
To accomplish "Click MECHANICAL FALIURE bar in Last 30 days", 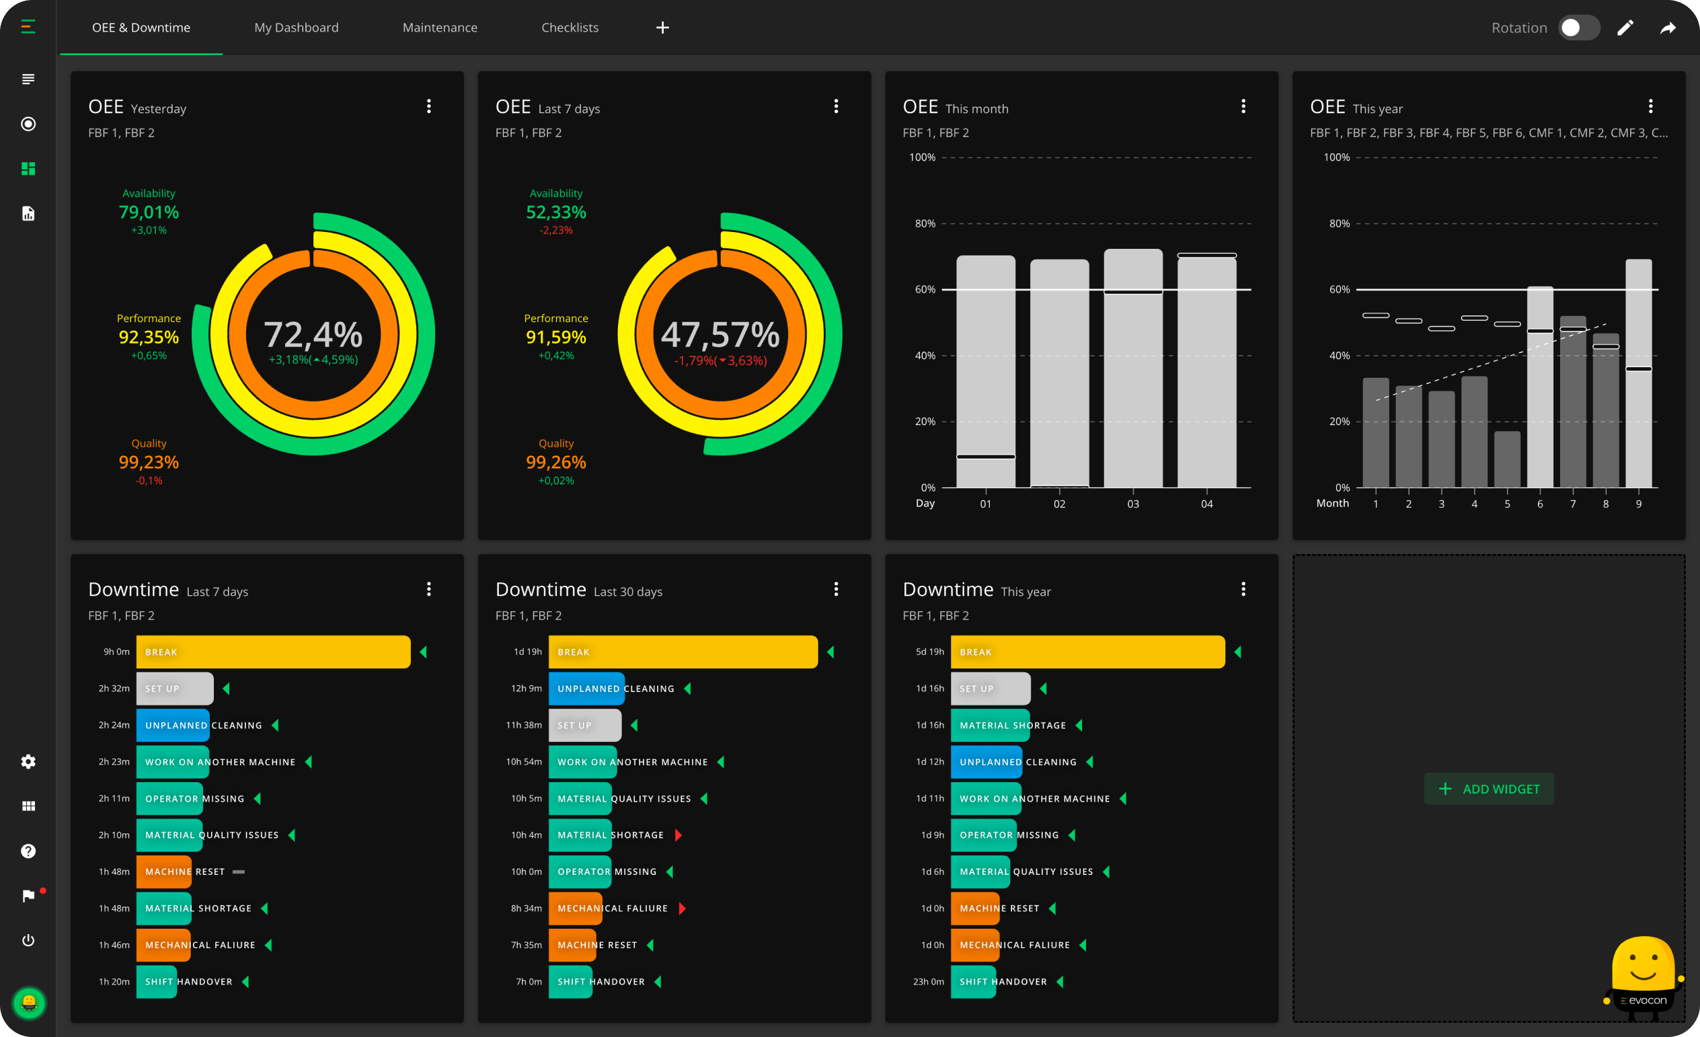I will tap(576, 908).
